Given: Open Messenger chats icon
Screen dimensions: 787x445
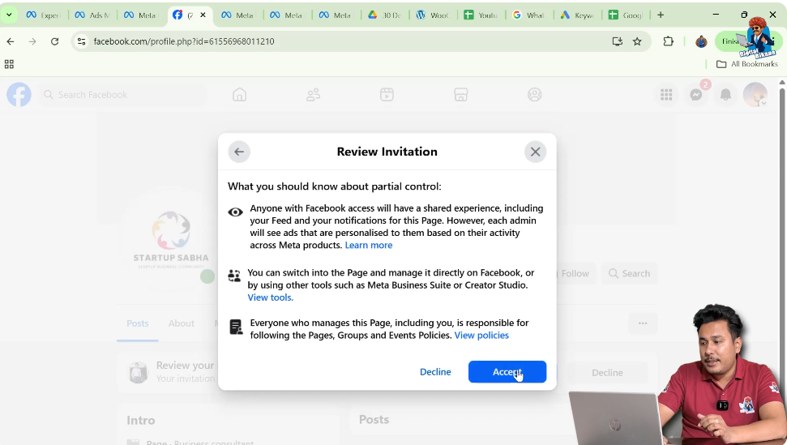Looking at the screenshot, I should [695, 94].
